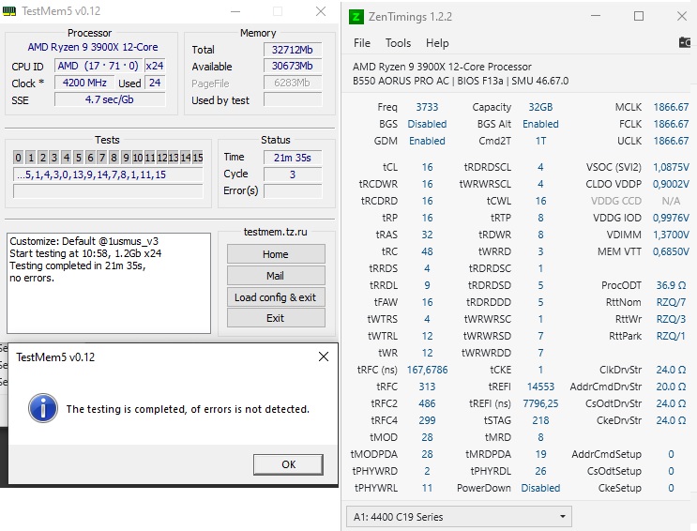Click the FCLK value 1866.67
The width and height of the screenshot is (697, 531).
[x=671, y=124]
